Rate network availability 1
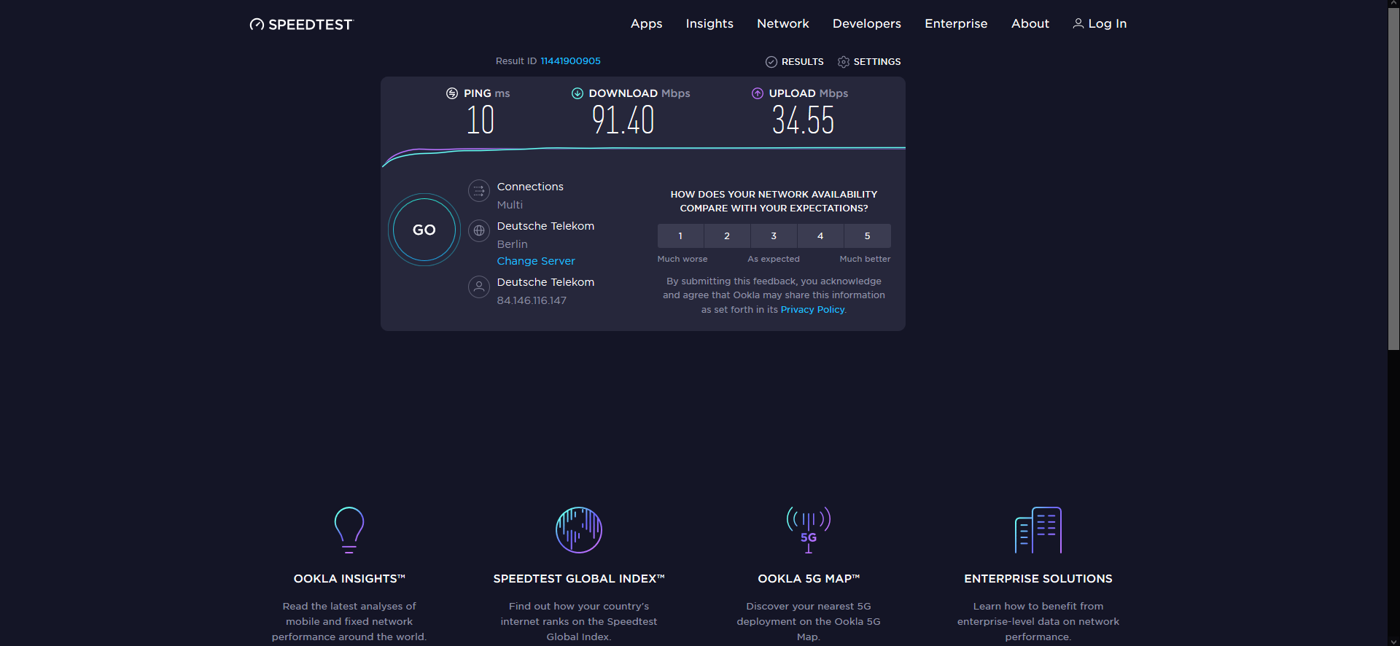The image size is (1400, 646). 680,236
